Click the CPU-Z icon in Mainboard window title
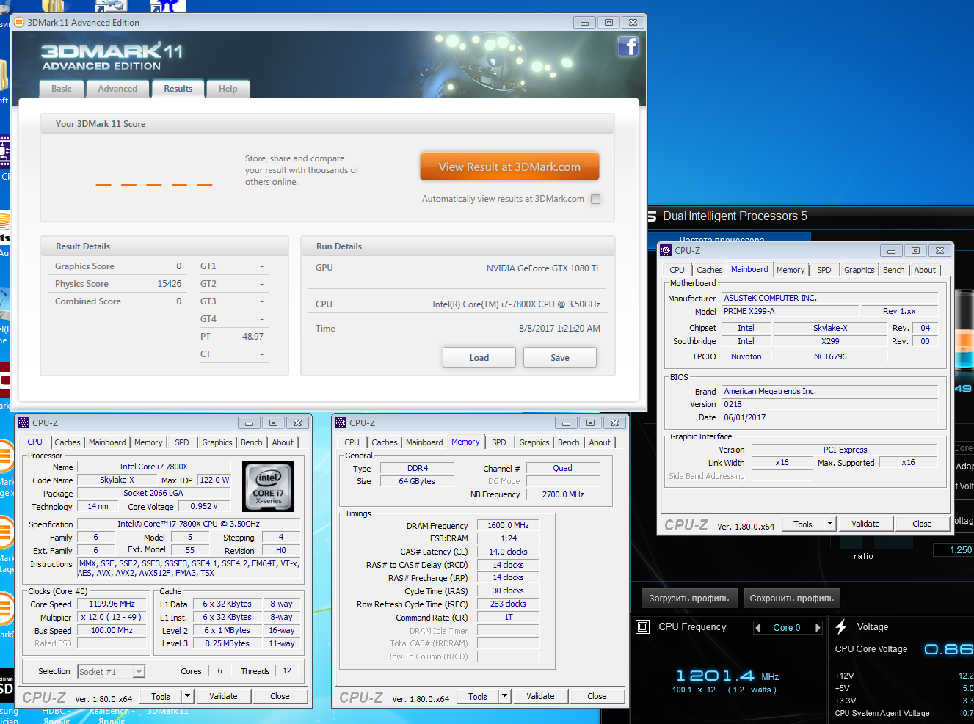The image size is (974, 724). (x=666, y=250)
